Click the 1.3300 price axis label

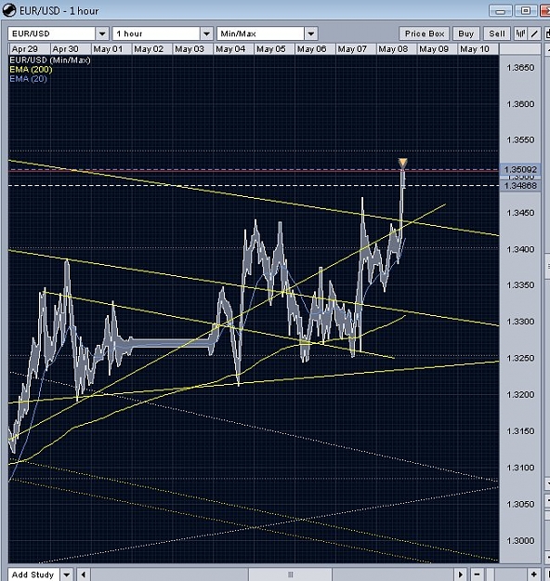pyautogui.click(x=520, y=322)
